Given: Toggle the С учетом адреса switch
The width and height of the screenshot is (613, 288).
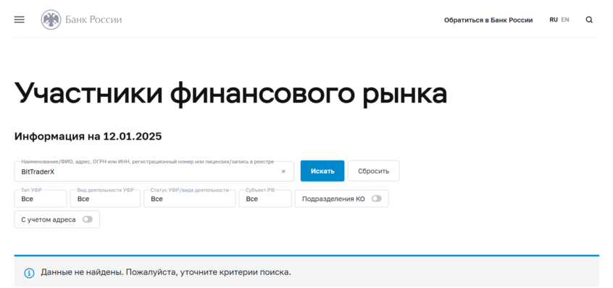Looking at the screenshot, I should (88, 219).
